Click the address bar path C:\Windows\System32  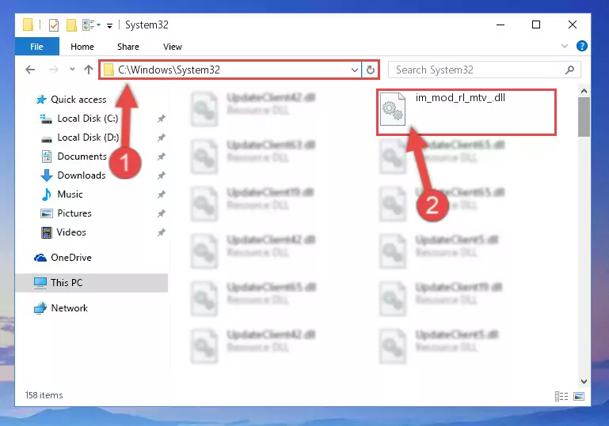coord(169,70)
